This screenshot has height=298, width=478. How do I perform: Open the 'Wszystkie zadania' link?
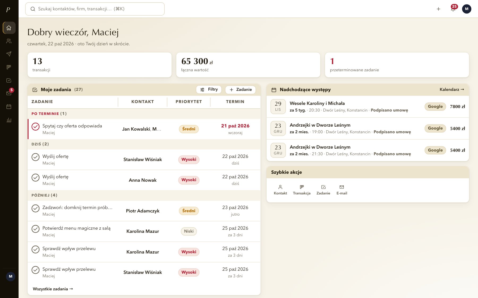coord(53,289)
